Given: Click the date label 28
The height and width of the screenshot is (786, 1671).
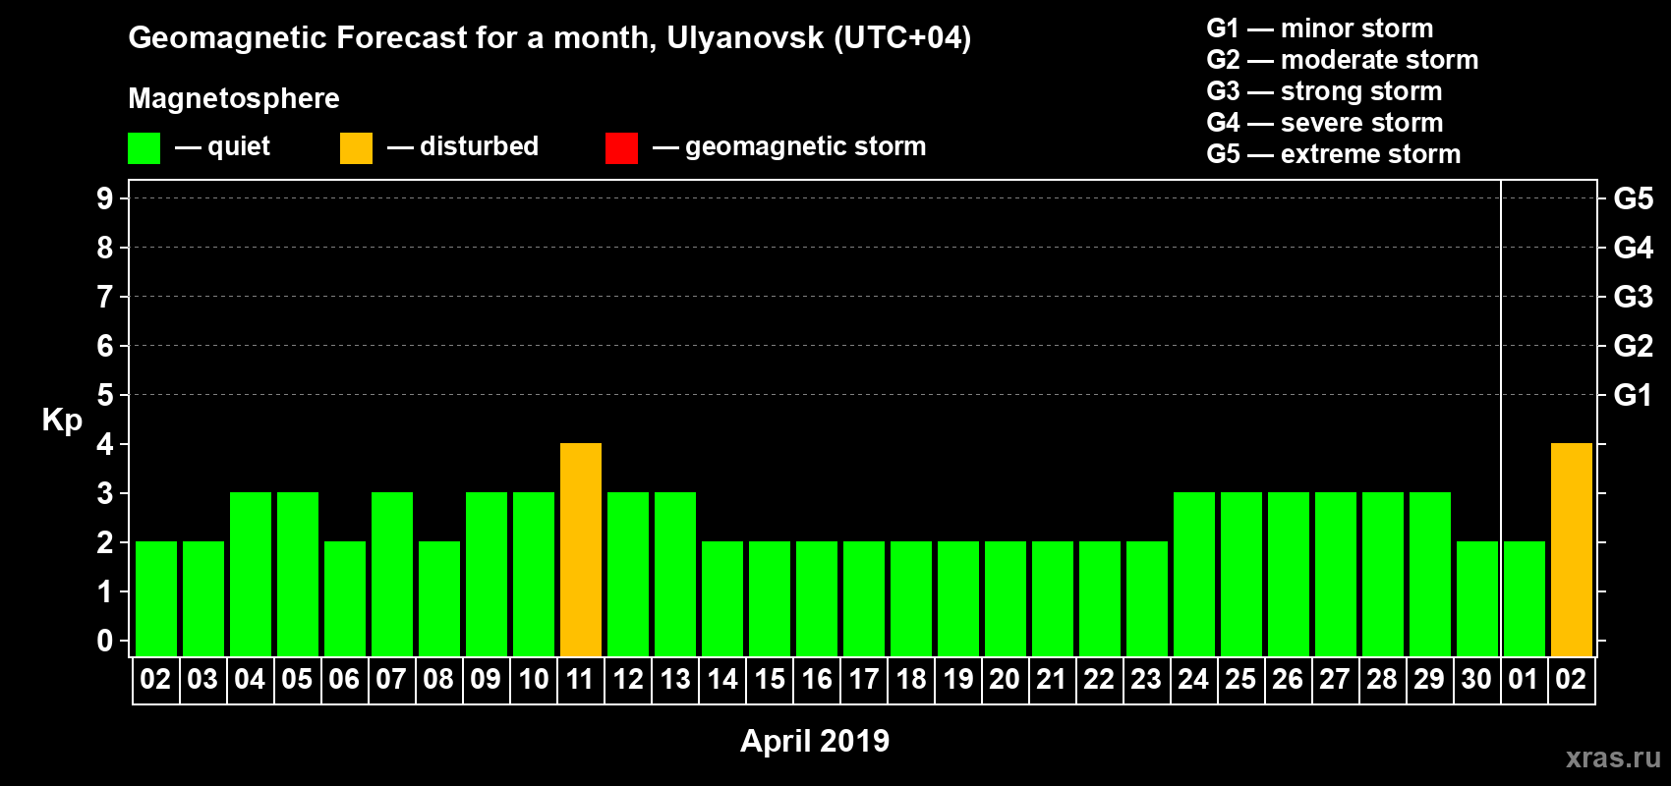Looking at the screenshot, I should coord(1382,680).
